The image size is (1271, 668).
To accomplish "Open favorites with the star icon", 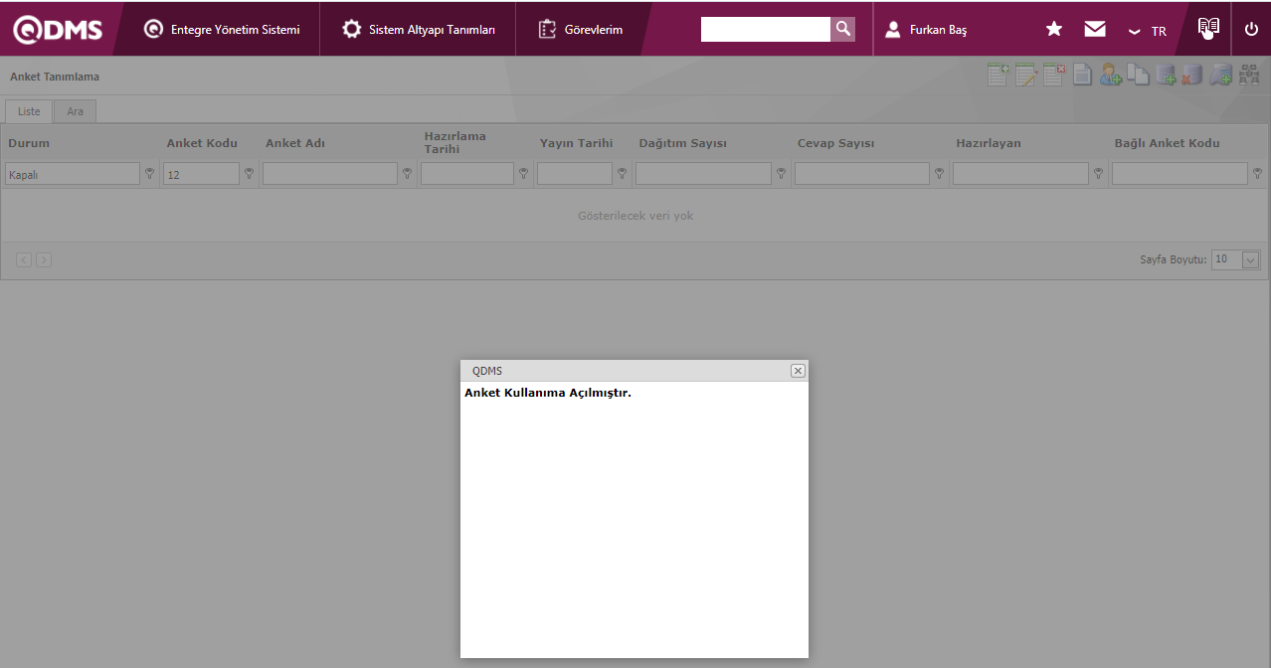I will pos(1054,30).
